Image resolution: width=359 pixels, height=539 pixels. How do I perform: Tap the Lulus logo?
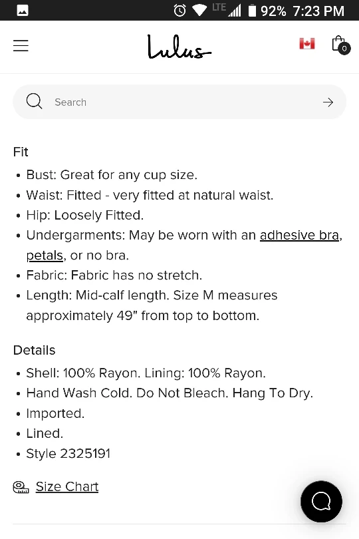[x=179, y=47]
